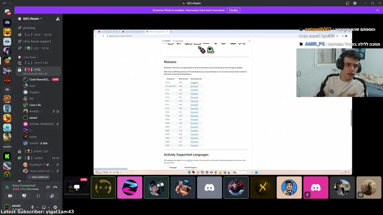Select the orange G server icon
This screenshot has width=383, height=215.
(x=7, y=61)
